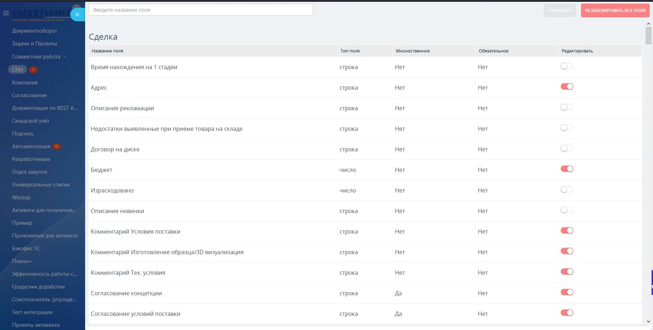Switch off Согласование концепции edit toggle
The image size is (653, 330).
(x=566, y=292)
